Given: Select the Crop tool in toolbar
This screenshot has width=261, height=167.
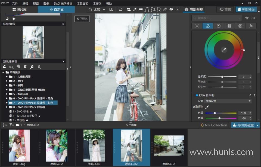Looking at the screenshot, I should (x=129, y=9).
